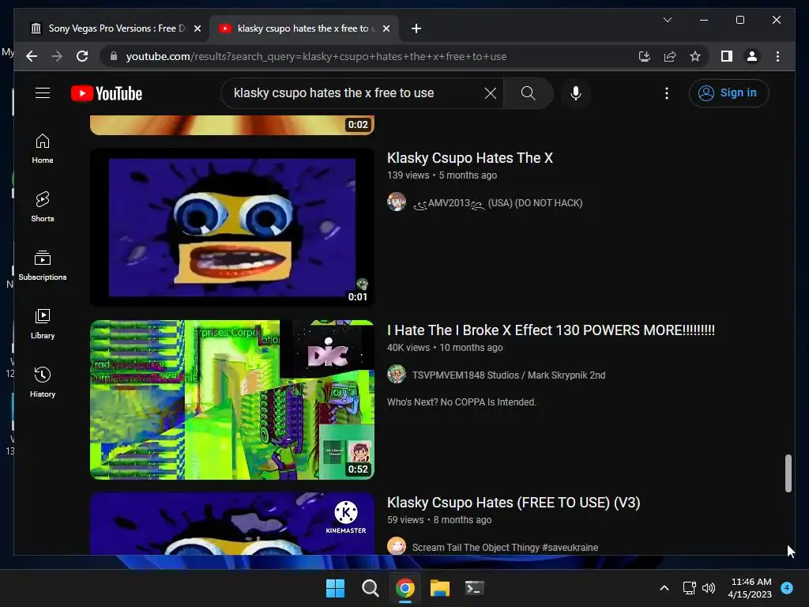The image size is (809, 607).
Task: Open the Chrome profile avatar menu
Action: (752, 56)
